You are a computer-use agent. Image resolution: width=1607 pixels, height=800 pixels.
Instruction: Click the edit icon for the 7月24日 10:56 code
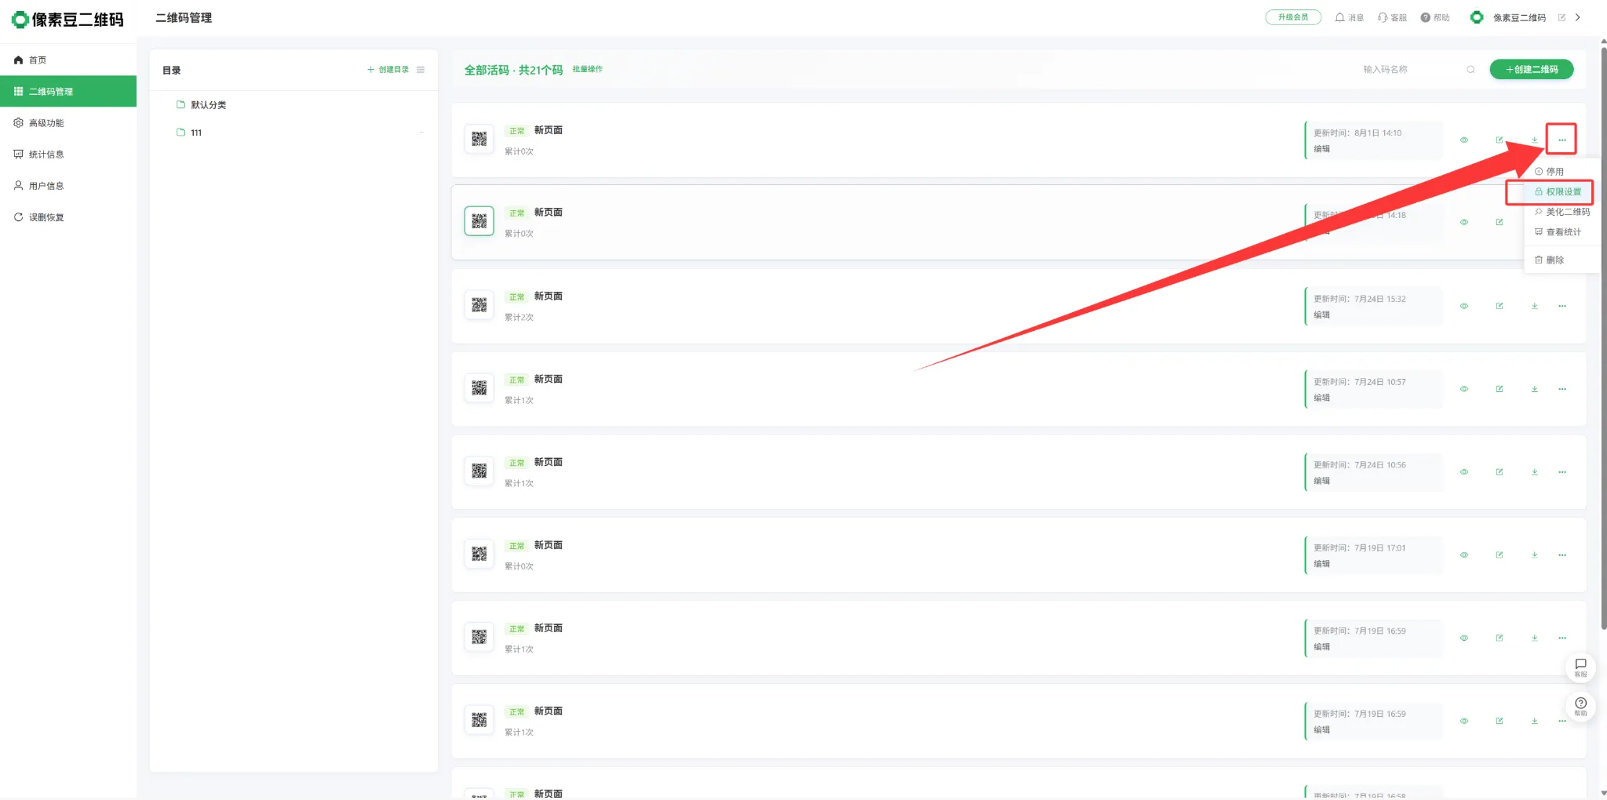[1500, 473]
